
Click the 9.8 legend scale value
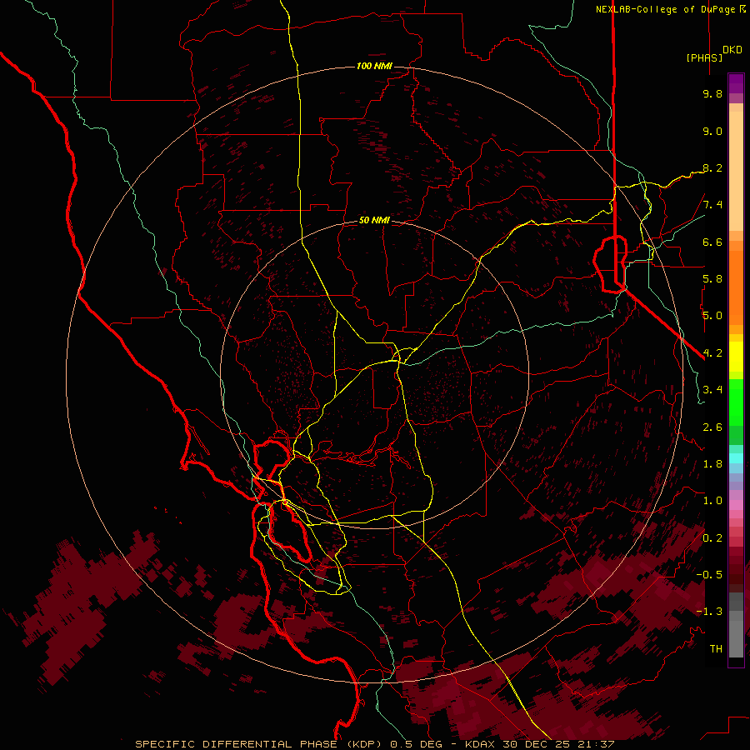[712, 94]
